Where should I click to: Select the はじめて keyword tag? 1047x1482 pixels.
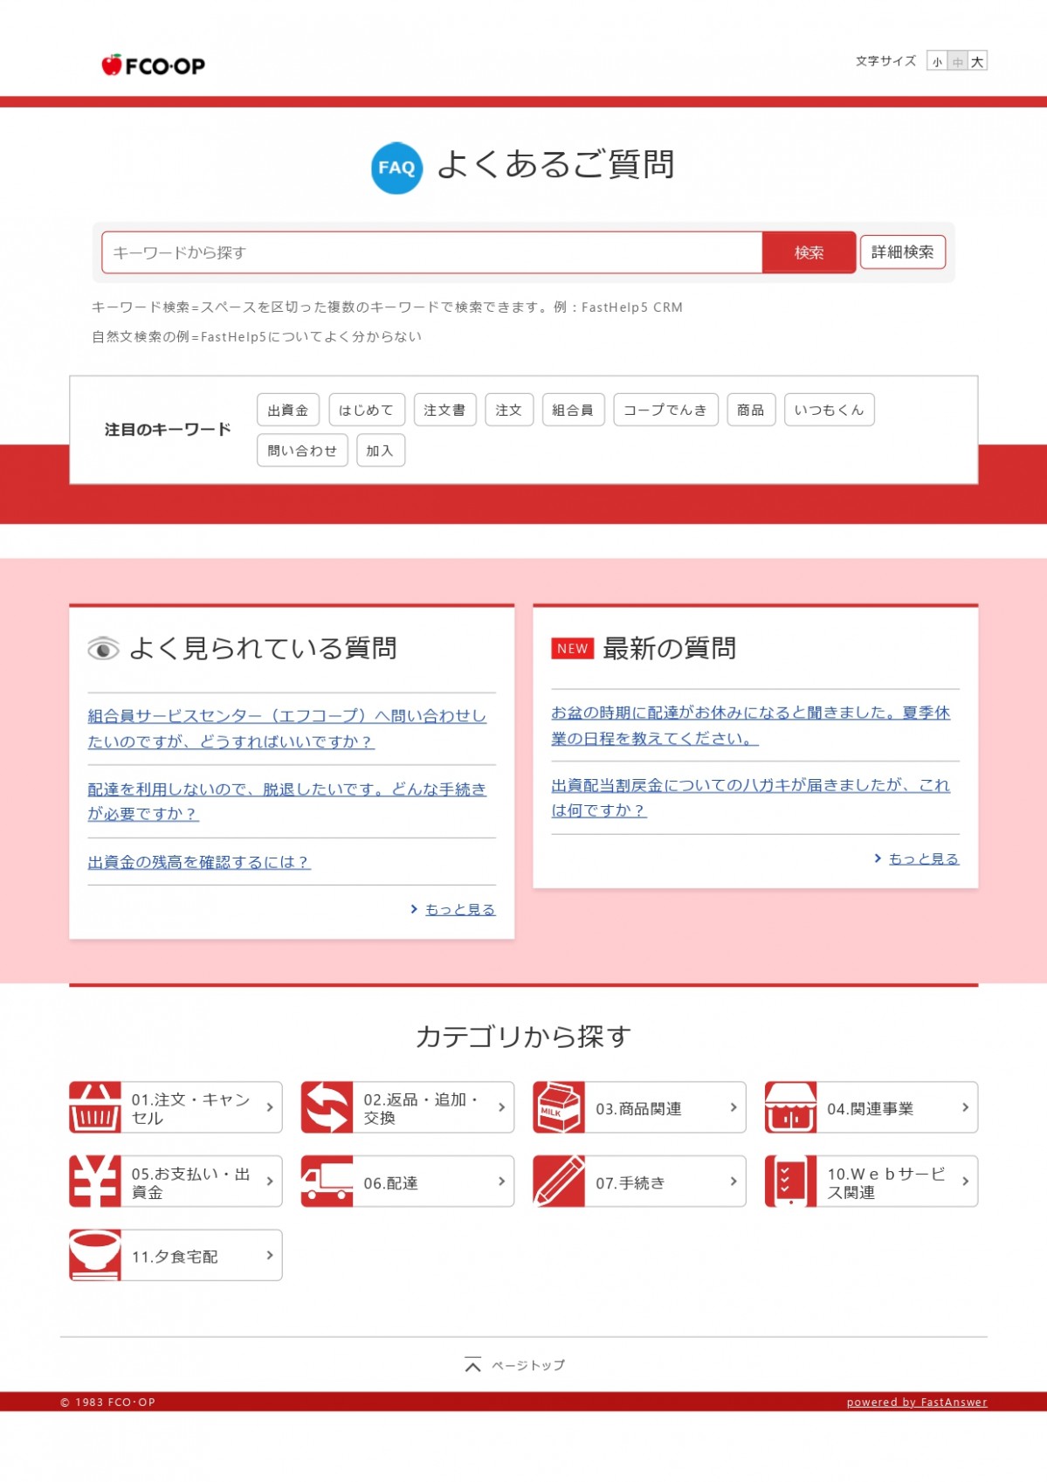point(367,410)
